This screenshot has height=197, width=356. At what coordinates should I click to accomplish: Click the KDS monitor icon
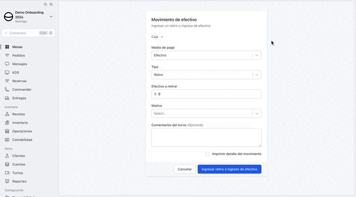7,72
